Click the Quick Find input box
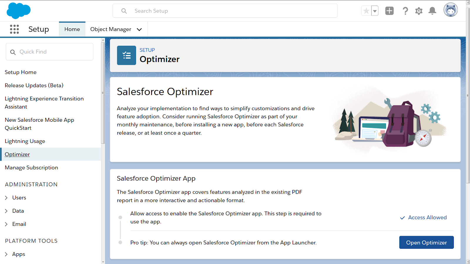 click(x=50, y=52)
